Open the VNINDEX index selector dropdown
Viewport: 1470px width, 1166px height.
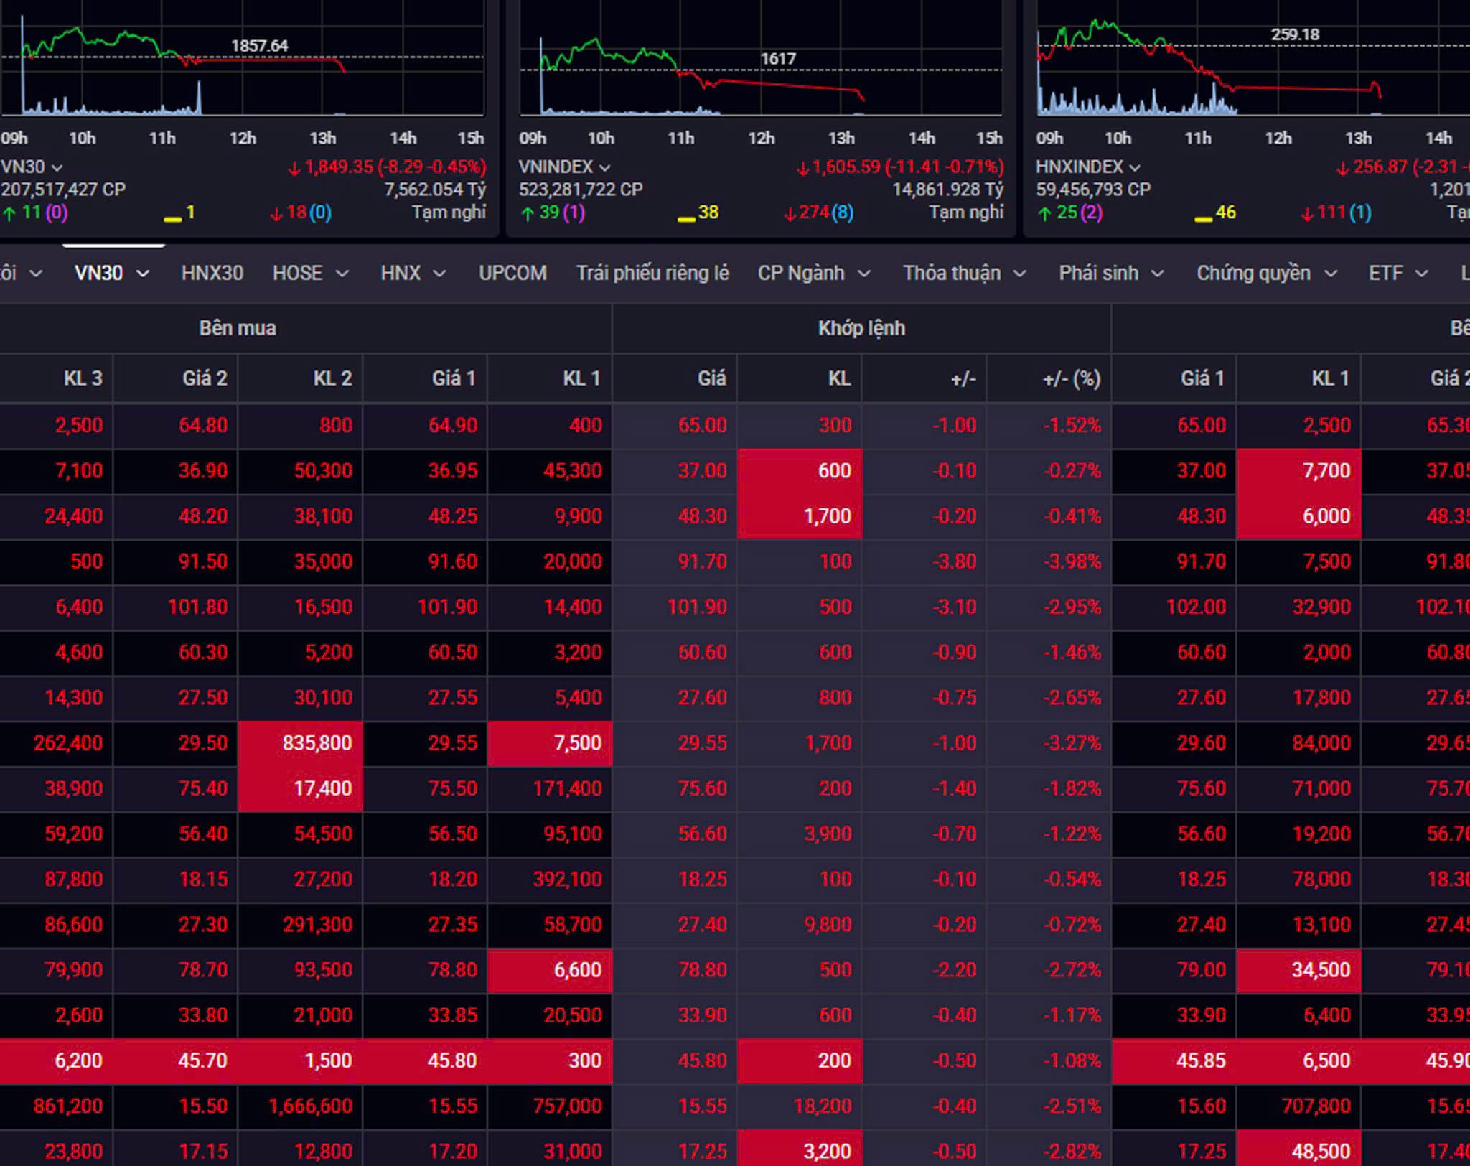605,167
